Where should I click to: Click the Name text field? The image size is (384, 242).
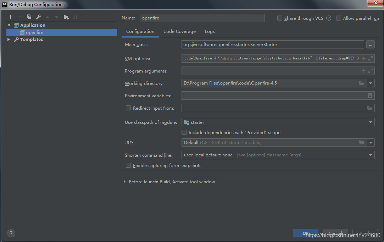pos(202,18)
